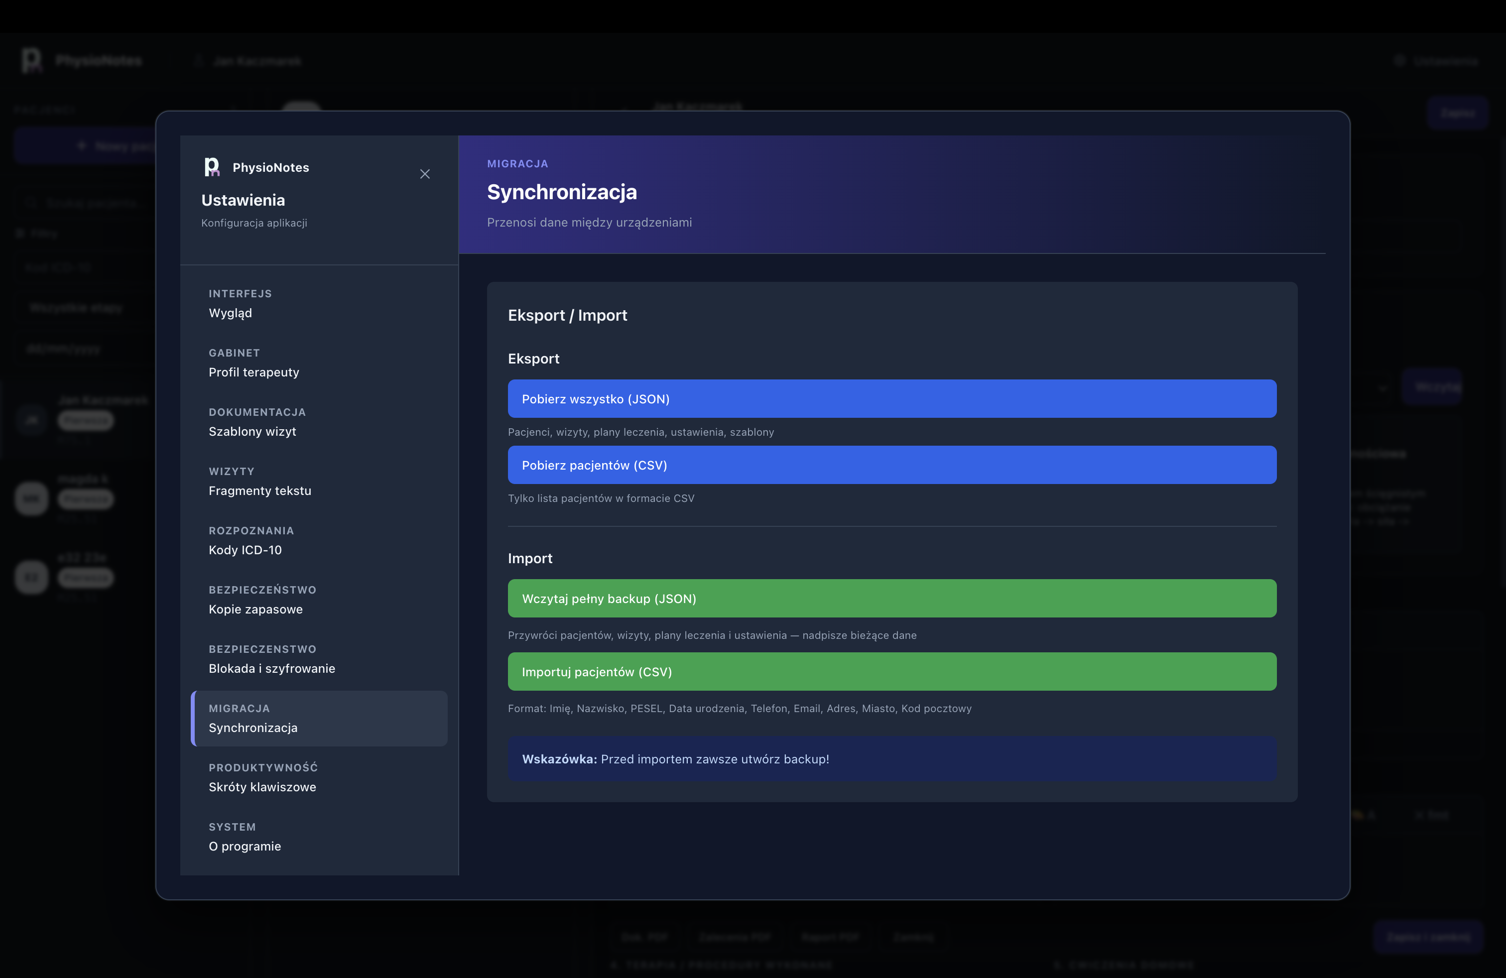Click the Ustawienia sidebar heading

click(x=243, y=201)
